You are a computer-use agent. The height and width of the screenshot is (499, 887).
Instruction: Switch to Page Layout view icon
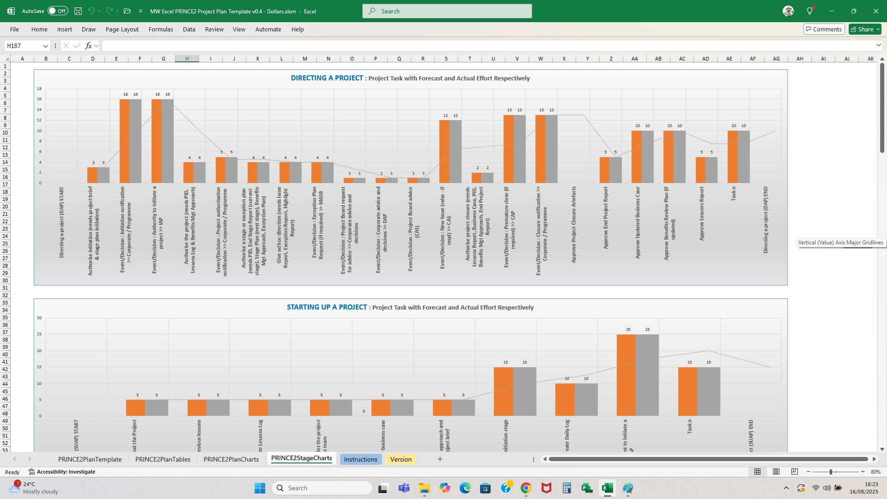(776, 472)
